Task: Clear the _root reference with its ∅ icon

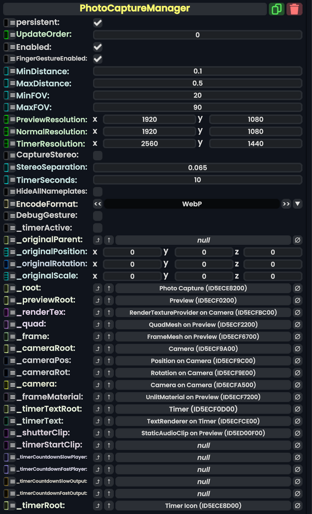Action: [x=297, y=288]
